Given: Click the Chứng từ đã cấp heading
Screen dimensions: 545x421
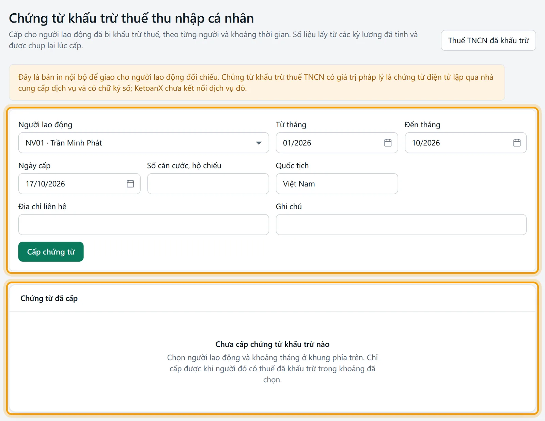Looking at the screenshot, I should [x=49, y=298].
